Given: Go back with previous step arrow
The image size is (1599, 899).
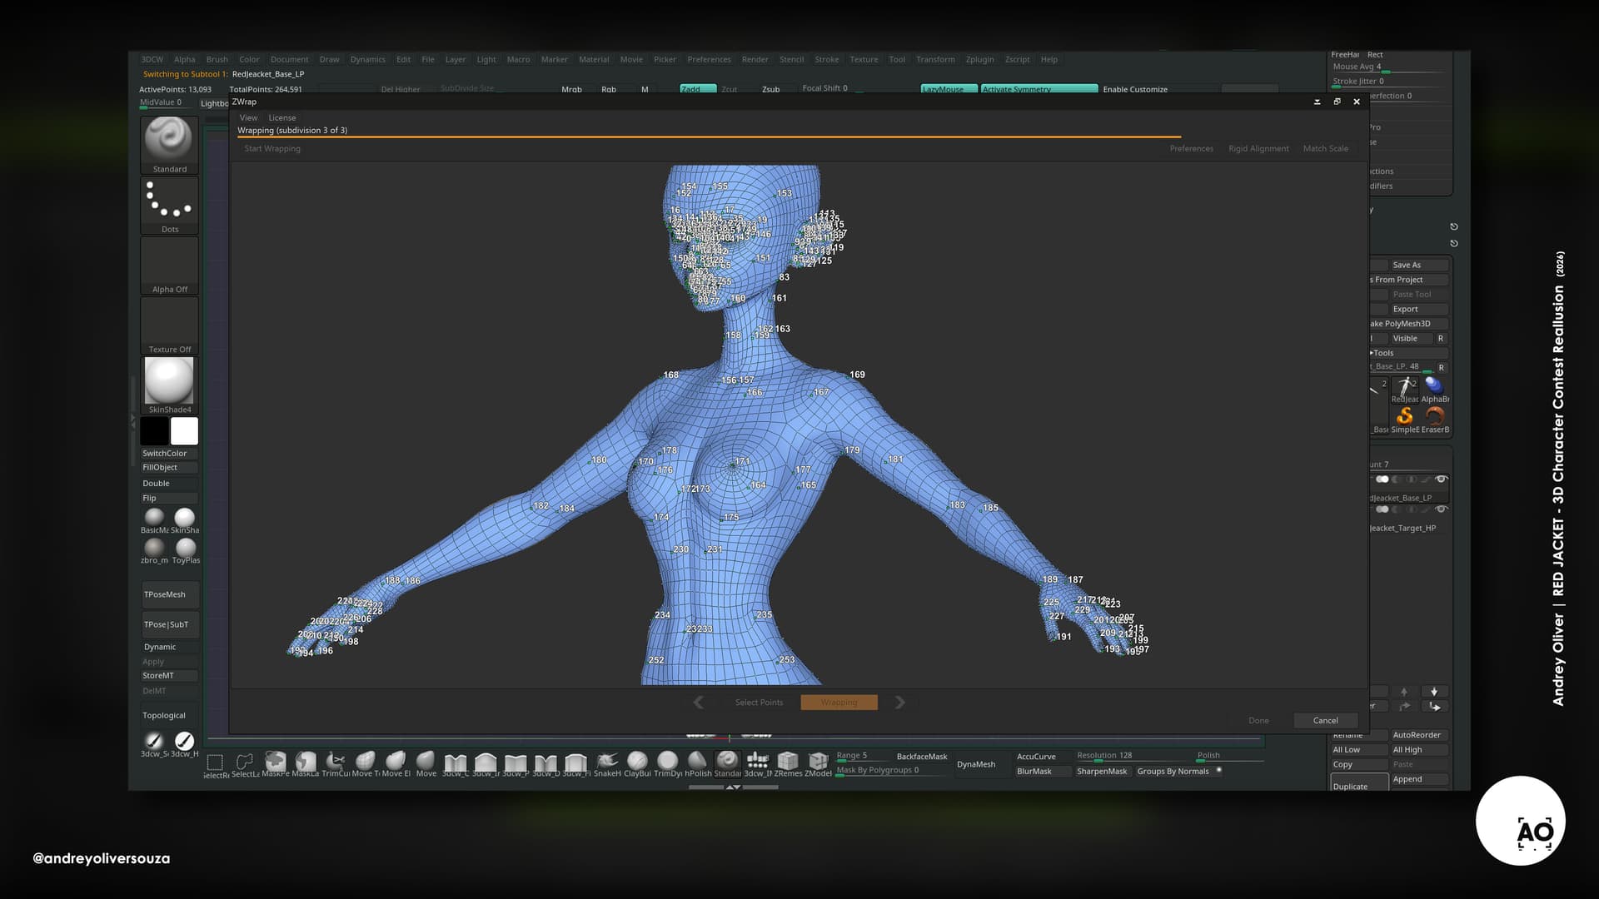Looking at the screenshot, I should click(x=699, y=703).
